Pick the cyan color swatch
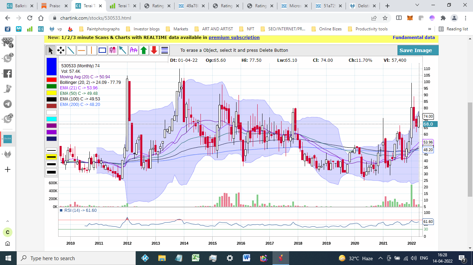 click(x=52, y=119)
